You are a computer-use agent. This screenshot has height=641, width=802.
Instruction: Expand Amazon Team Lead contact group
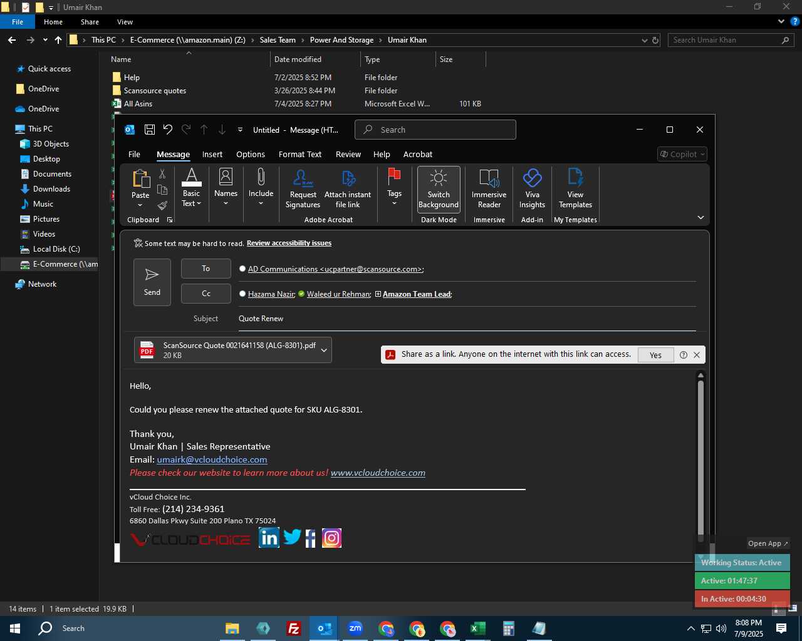(x=378, y=294)
